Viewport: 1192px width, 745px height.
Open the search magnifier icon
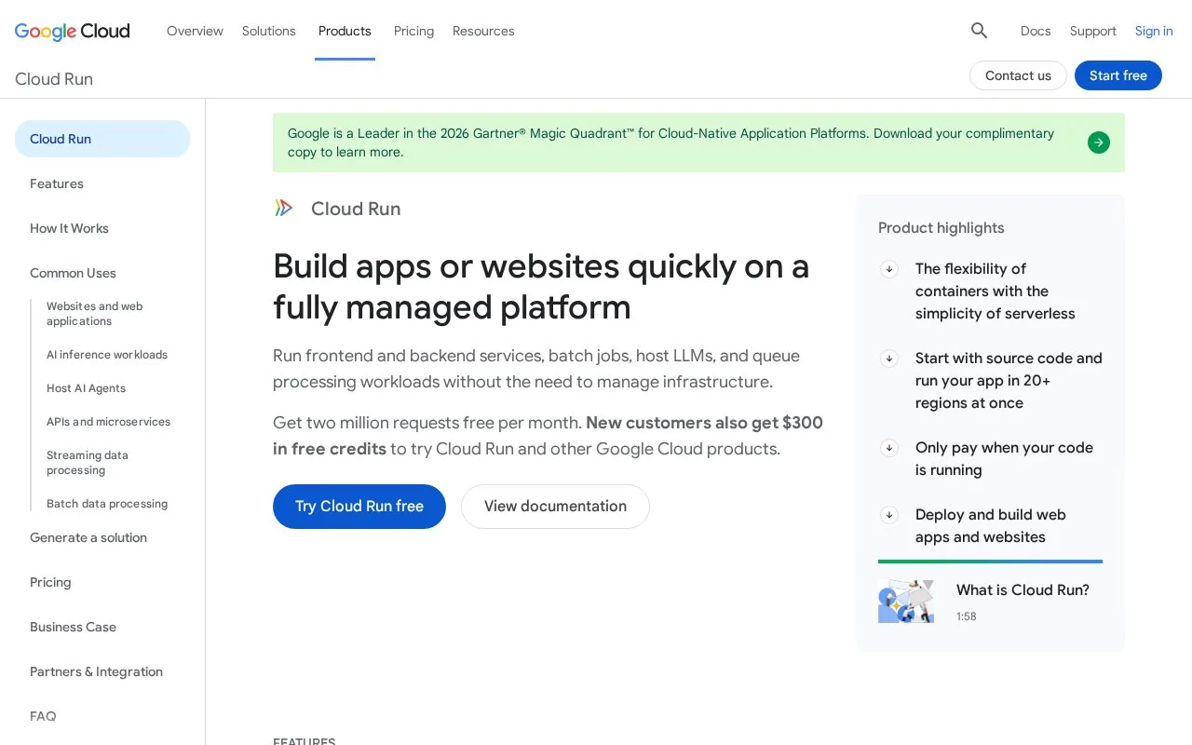[979, 31]
